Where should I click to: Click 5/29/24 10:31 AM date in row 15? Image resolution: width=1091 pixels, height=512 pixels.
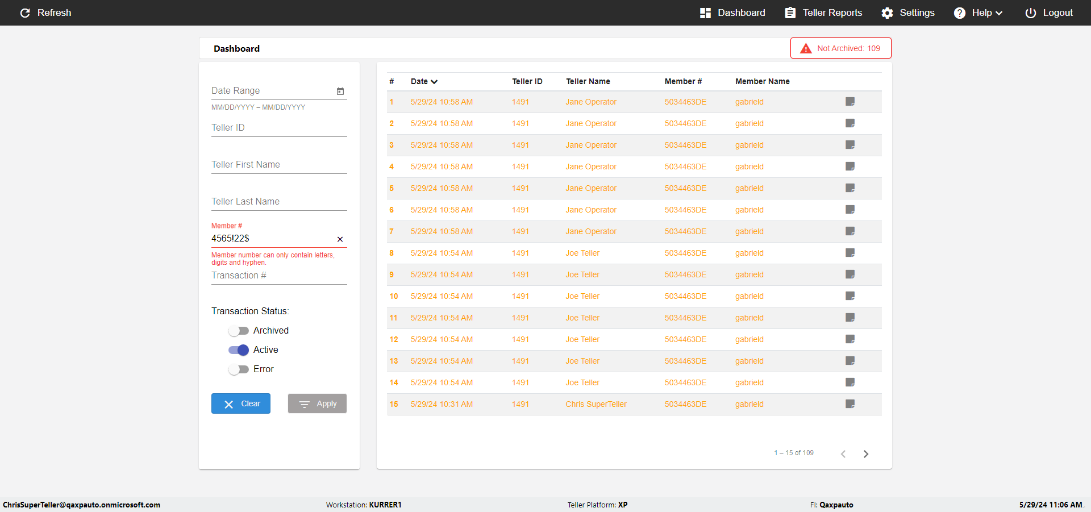click(442, 404)
